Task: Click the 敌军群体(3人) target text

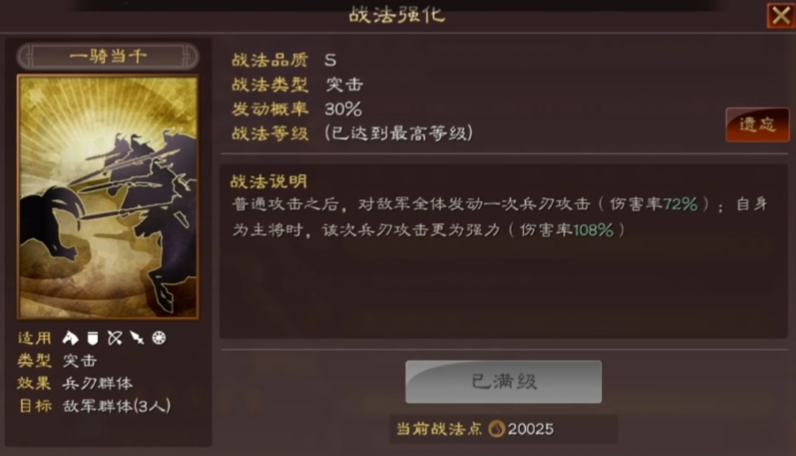Action: 117,406
